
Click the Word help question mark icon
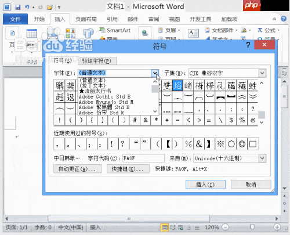click(284, 19)
